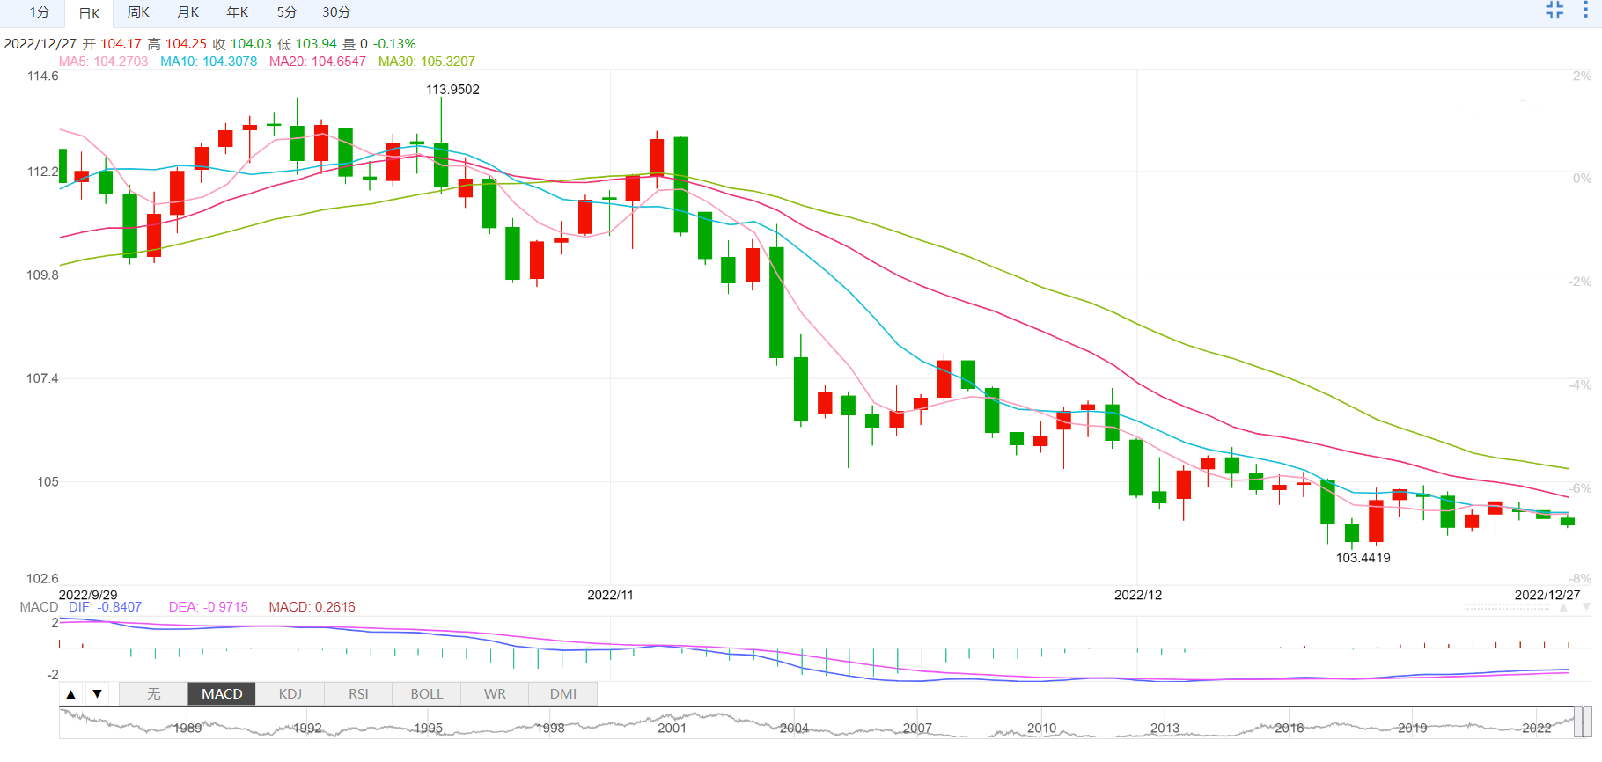Show the BOLL indicator
This screenshot has height=762, width=1602.
click(x=427, y=694)
